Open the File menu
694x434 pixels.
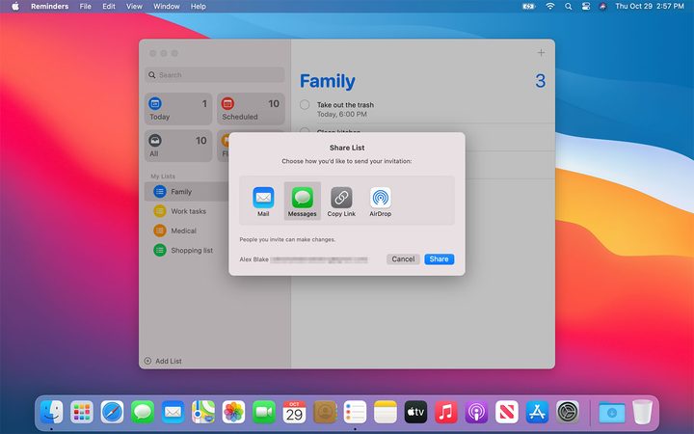pos(85,6)
